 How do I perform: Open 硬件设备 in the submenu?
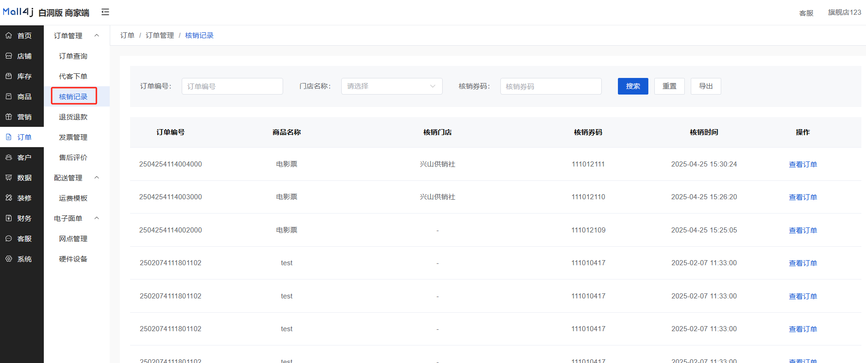(x=73, y=259)
